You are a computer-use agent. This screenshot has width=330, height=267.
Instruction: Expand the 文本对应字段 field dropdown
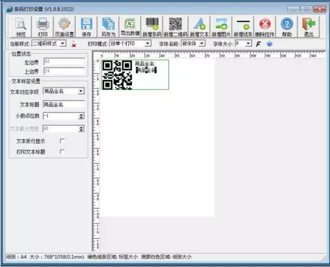click(81, 91)
